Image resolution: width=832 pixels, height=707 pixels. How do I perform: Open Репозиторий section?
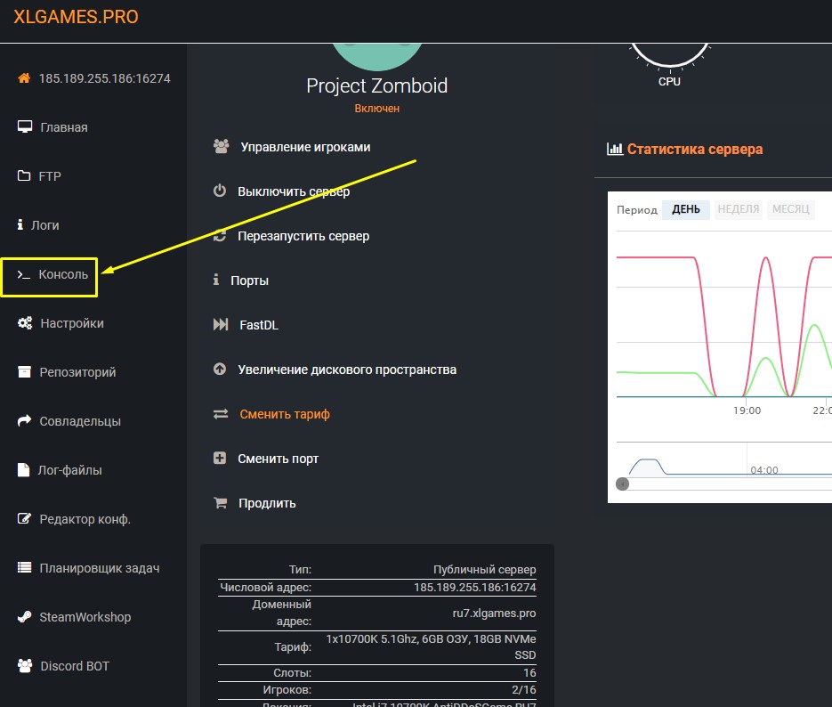pyautogui.click(x=77, y=372)
